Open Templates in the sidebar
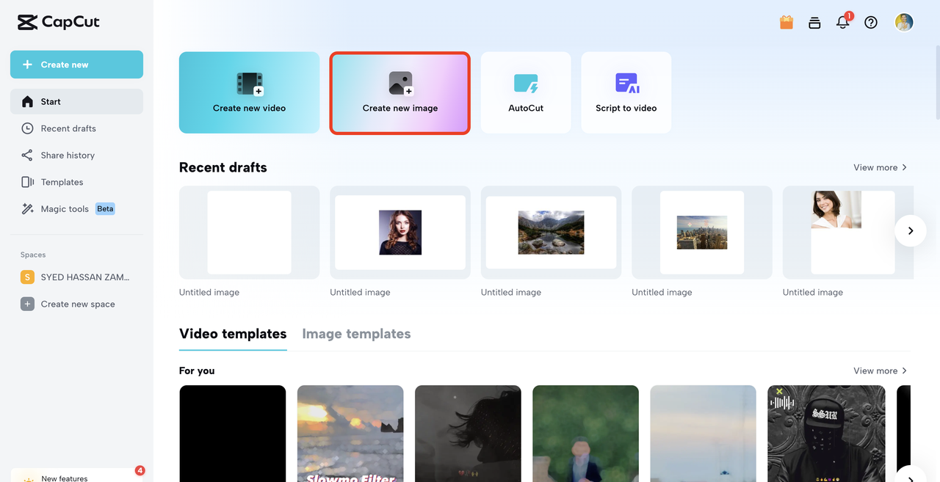940x482 pixels. tap(76, 182)
